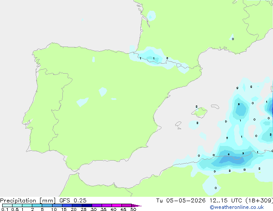Select the 35–40 mm legend color box
The image size is (273, 211).
(x=106, y=205)
